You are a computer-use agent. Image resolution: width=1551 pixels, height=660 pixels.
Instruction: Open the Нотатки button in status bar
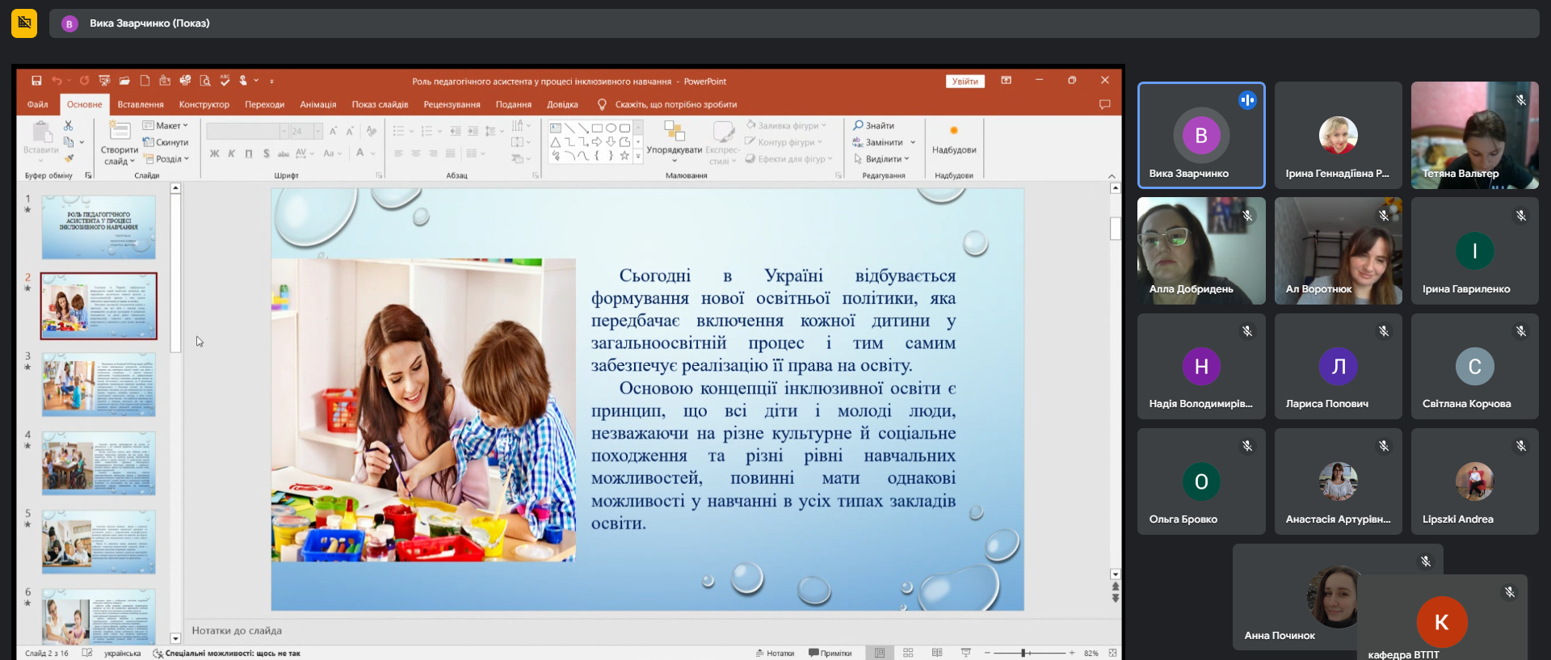tap(775, 653)
